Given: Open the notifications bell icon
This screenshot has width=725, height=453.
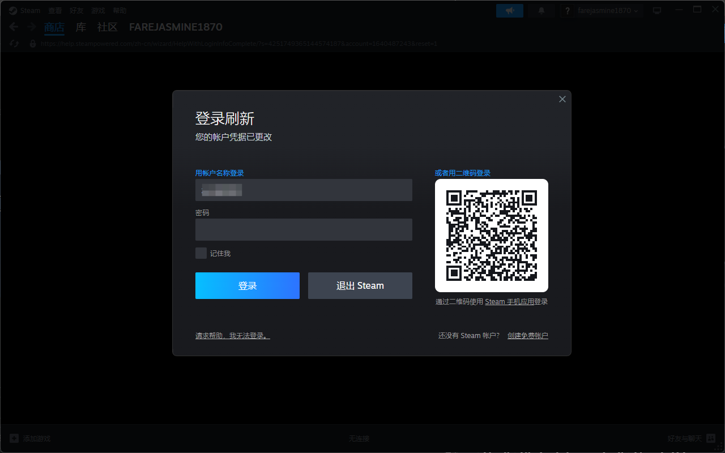Looking at the screenshot, I should coord(541,11).
